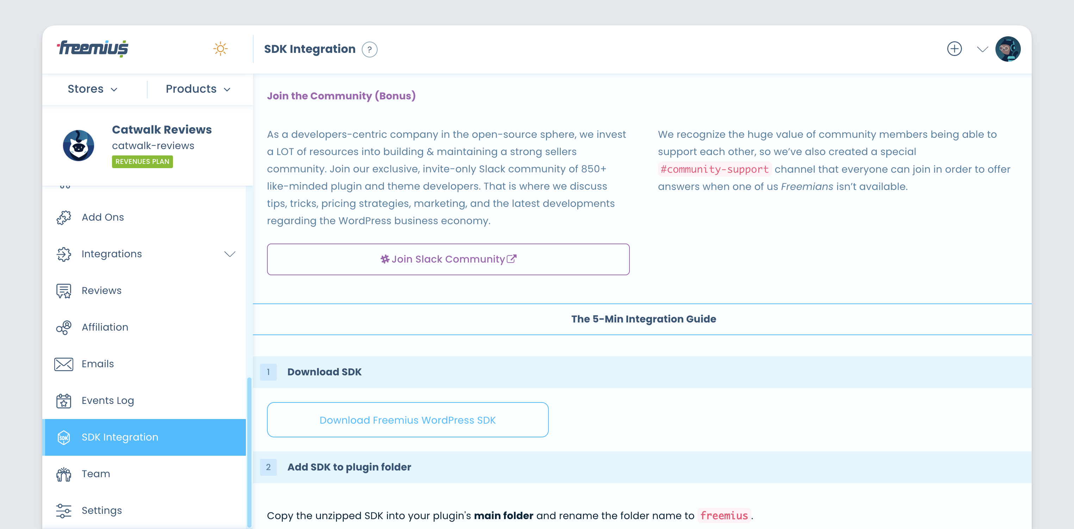Open the Stores dropdown
The width and height of the screenshot is (1074, 529).
93,89
